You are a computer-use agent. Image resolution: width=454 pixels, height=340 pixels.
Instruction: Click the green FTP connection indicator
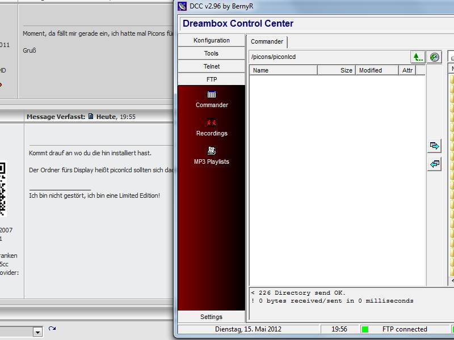365,329
